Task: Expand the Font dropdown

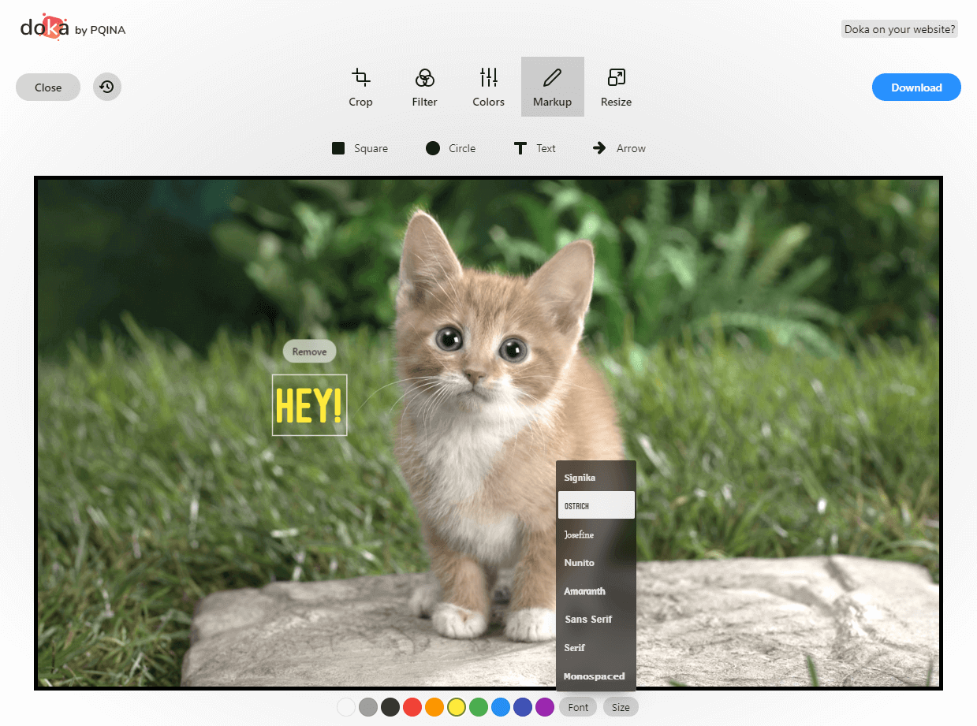Action: click(x=578, y=707)
